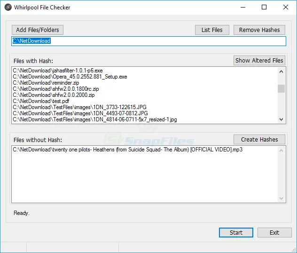Click the Files with Hash scrollbar thumb
The image size is (297, 253).
pyautogui.click(x=281, y=88)
